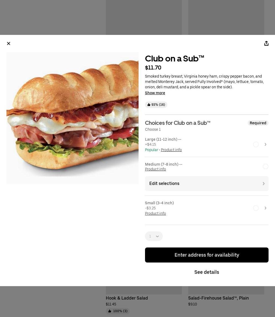Image resolution: width=275 pixels, height=317 pixels.
Task: Click the share icon at top right
Action: (266, 43)
